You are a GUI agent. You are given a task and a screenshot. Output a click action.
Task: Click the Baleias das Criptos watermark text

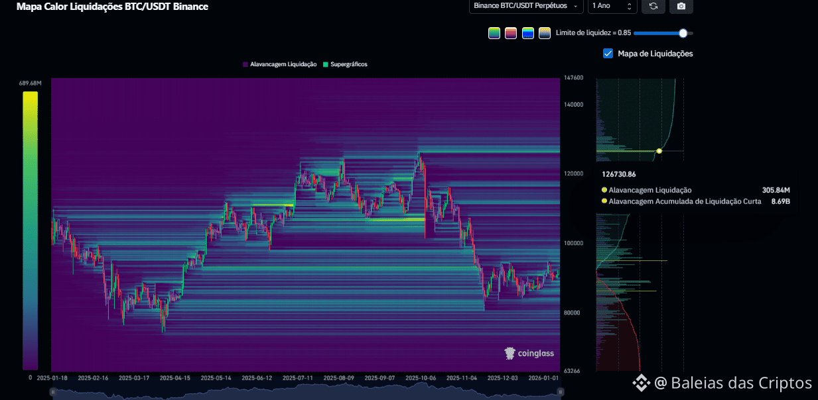pos(741,383)
